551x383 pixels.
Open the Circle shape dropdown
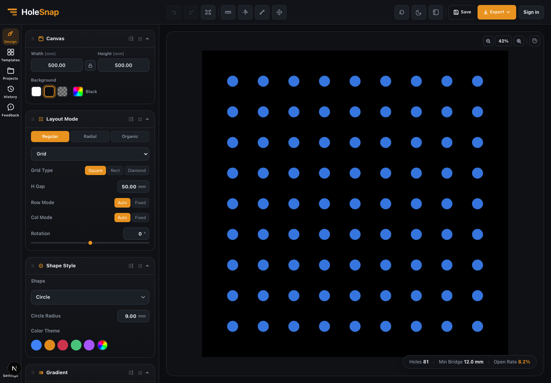click(90, 297)
